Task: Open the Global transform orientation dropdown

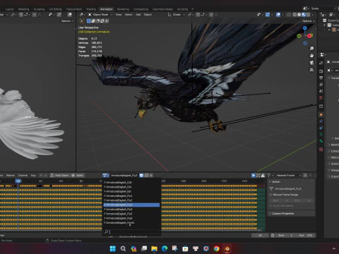Action: [x=177, y=15]
